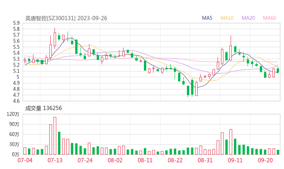Click the 30万 volume axis label
The height and width of the screenshot is (169, 284).
click(14, 144)
